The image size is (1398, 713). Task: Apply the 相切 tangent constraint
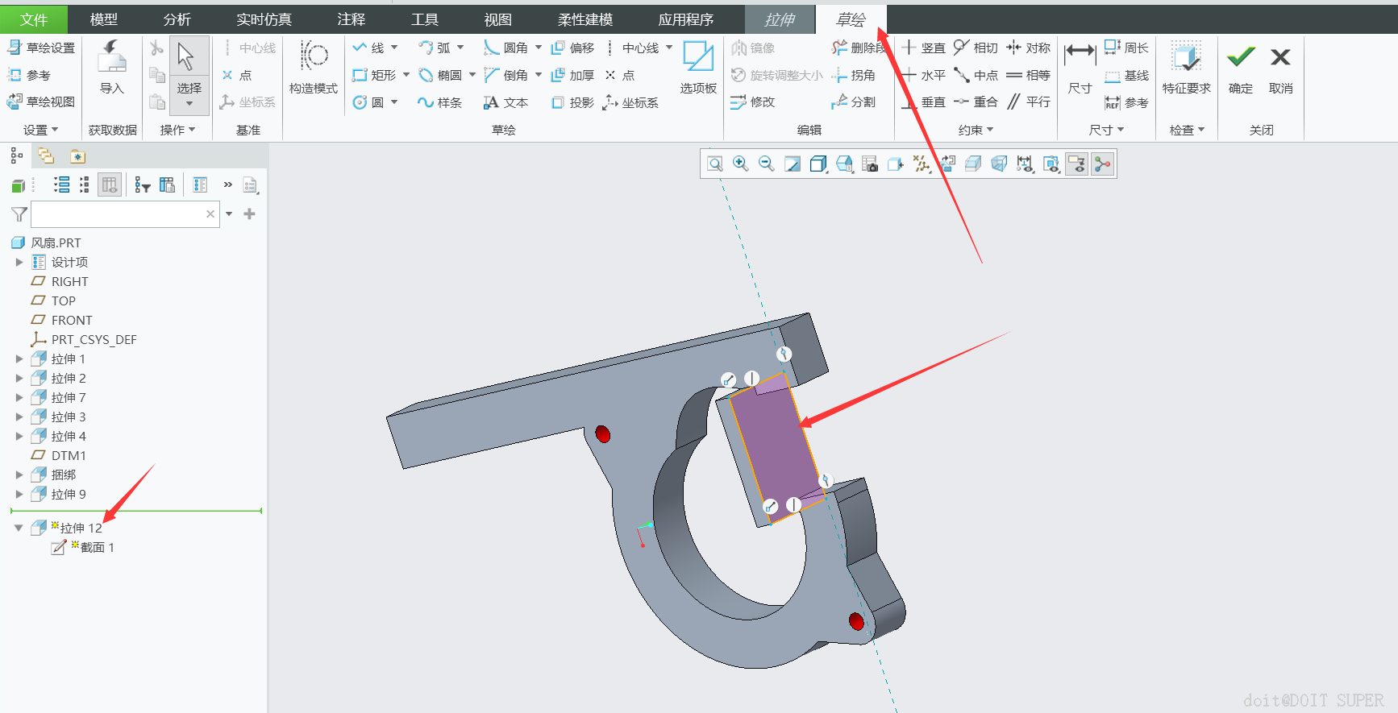[x=976, y=48]
